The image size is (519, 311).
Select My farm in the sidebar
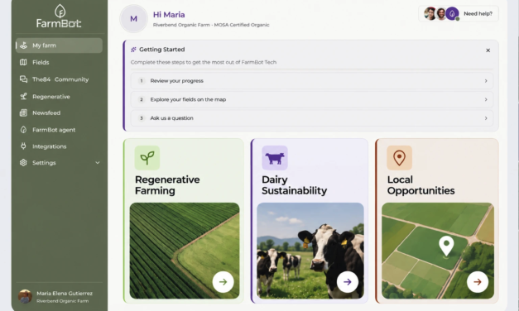(59, 45)
